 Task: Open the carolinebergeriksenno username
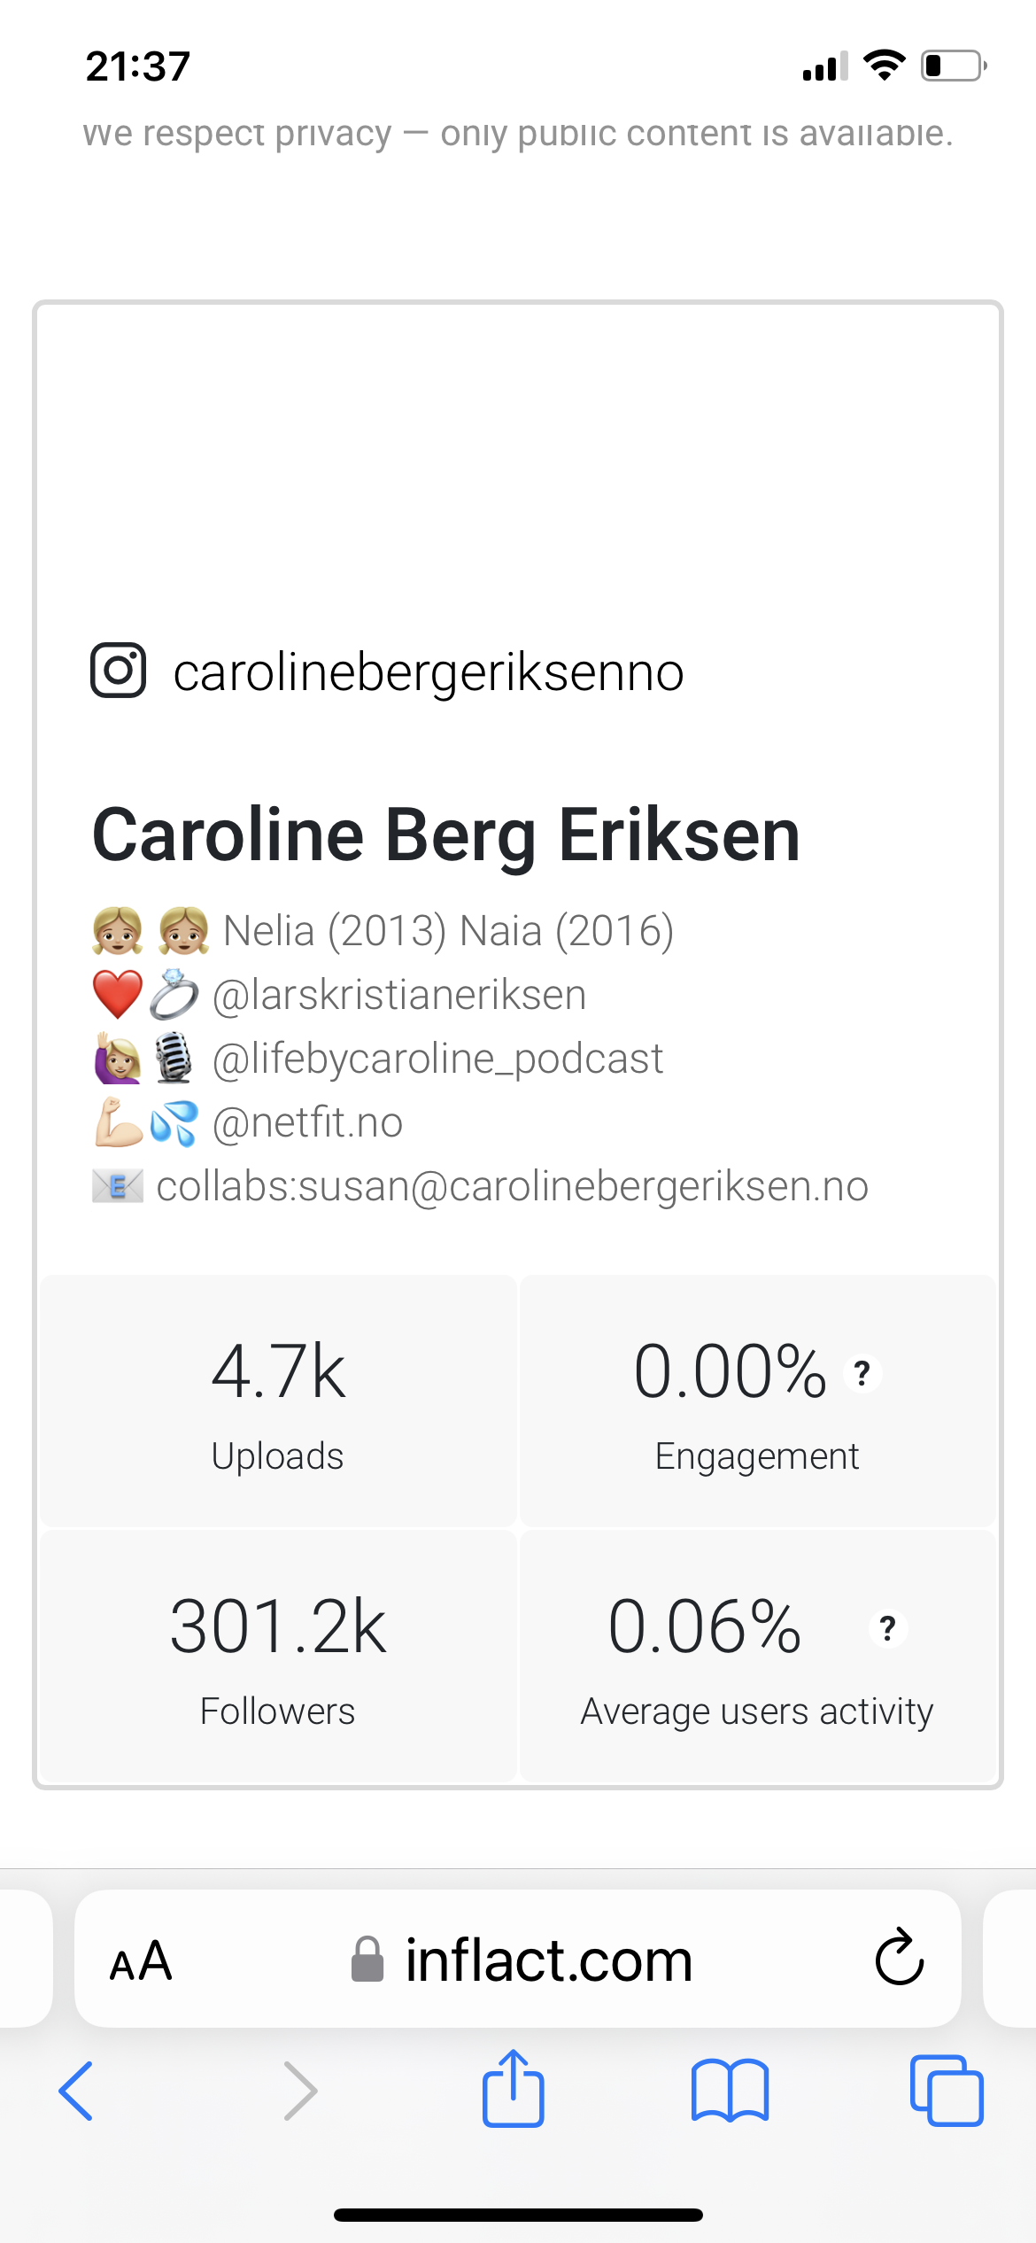[429, 672]
